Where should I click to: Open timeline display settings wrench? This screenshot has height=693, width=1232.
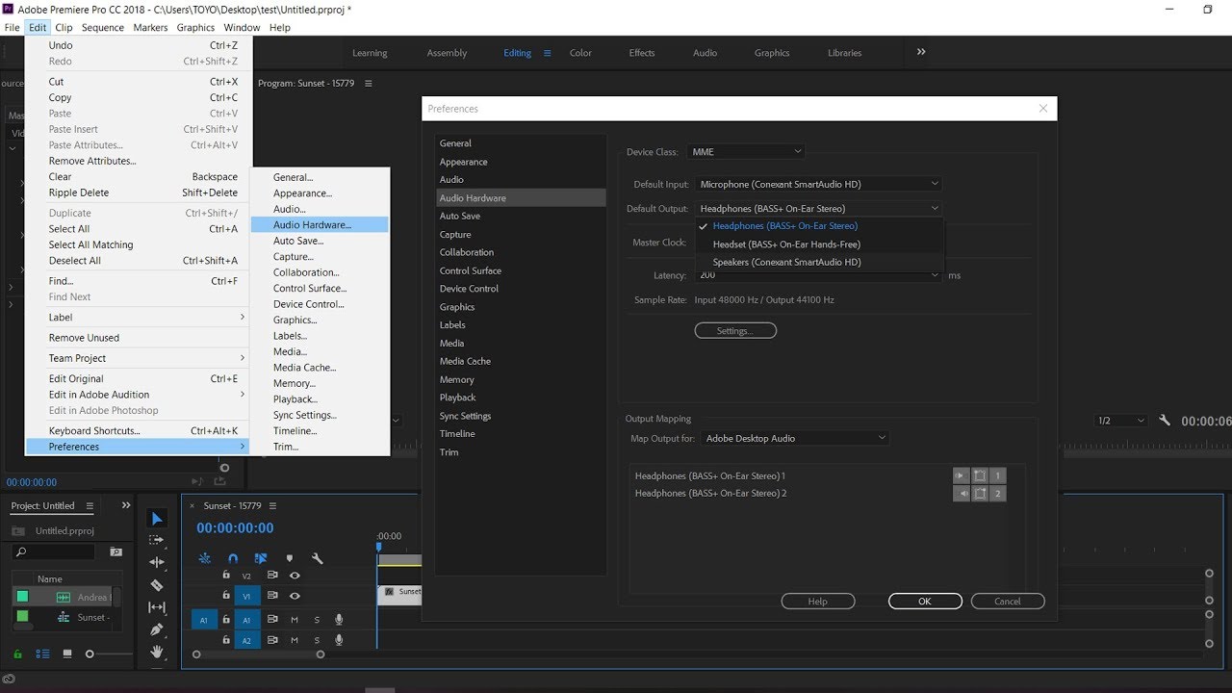(x=317, y=558)
